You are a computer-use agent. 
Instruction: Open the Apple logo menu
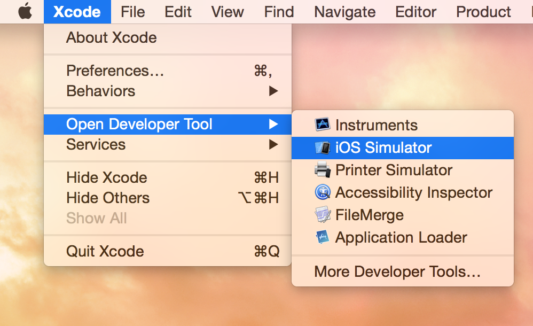point(25,12)
